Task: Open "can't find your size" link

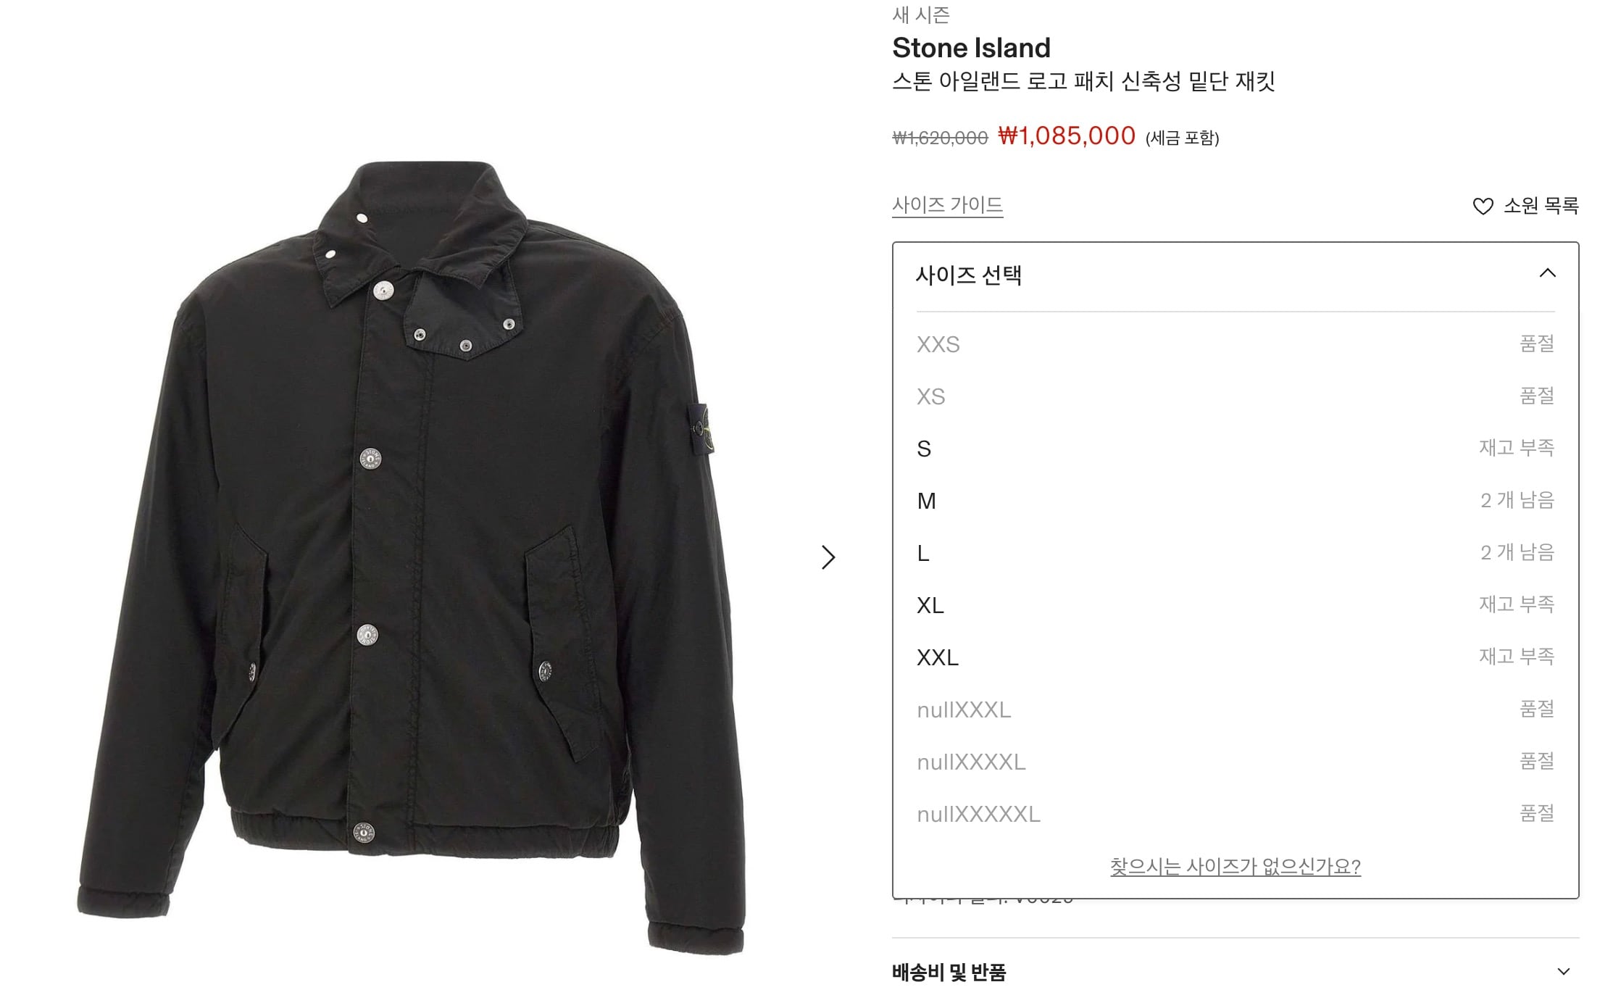Action: point(1236,867)
